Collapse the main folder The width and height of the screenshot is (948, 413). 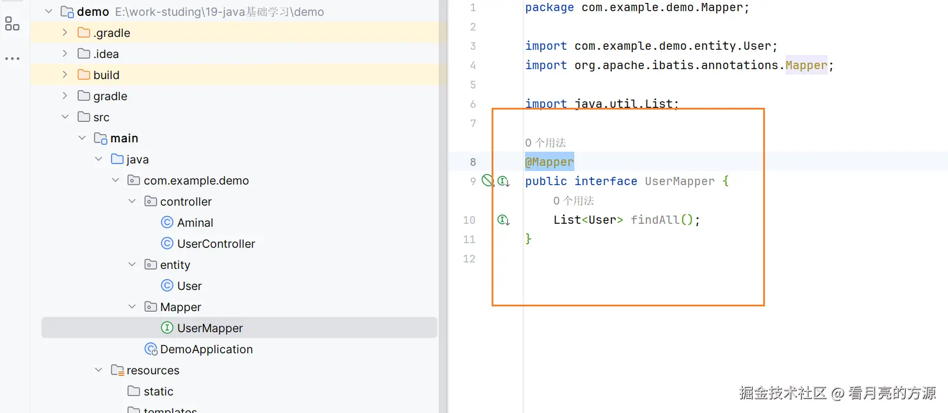click(x=82, y=138)
